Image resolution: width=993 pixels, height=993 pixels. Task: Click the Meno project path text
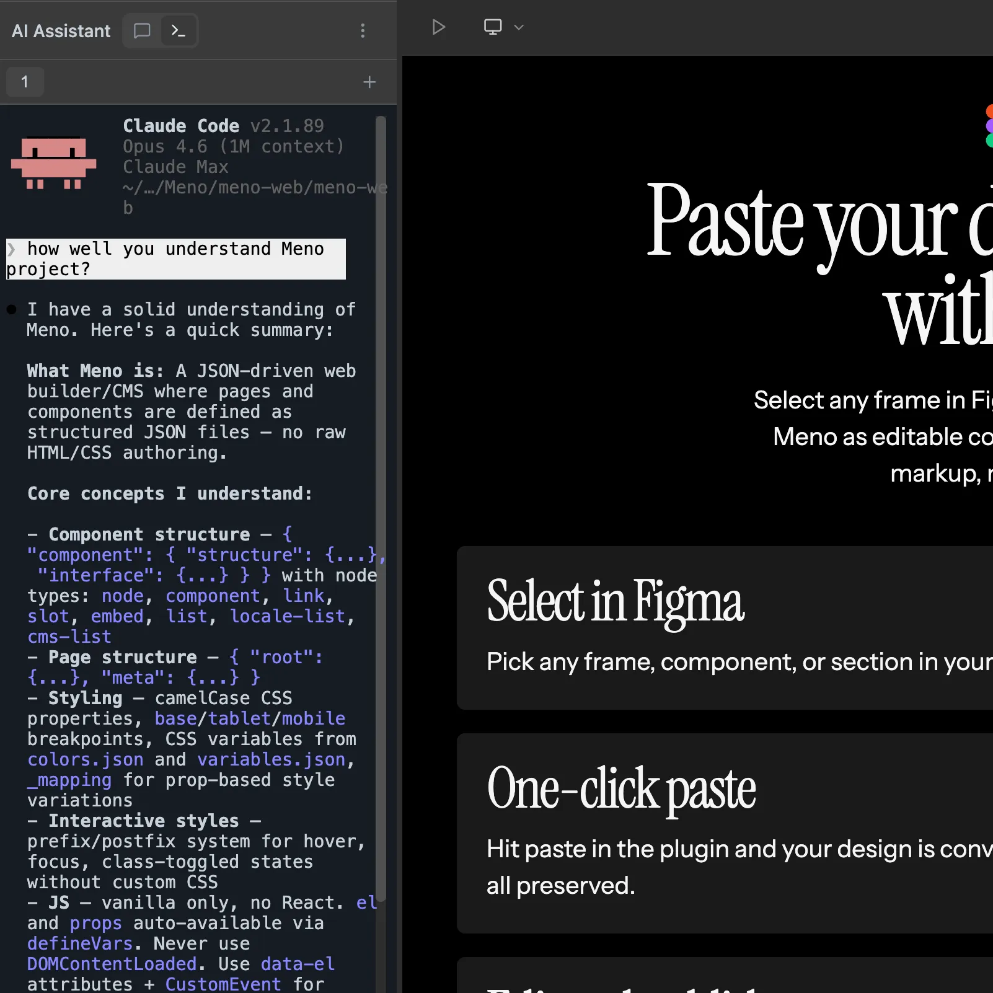tap(254, 188)
